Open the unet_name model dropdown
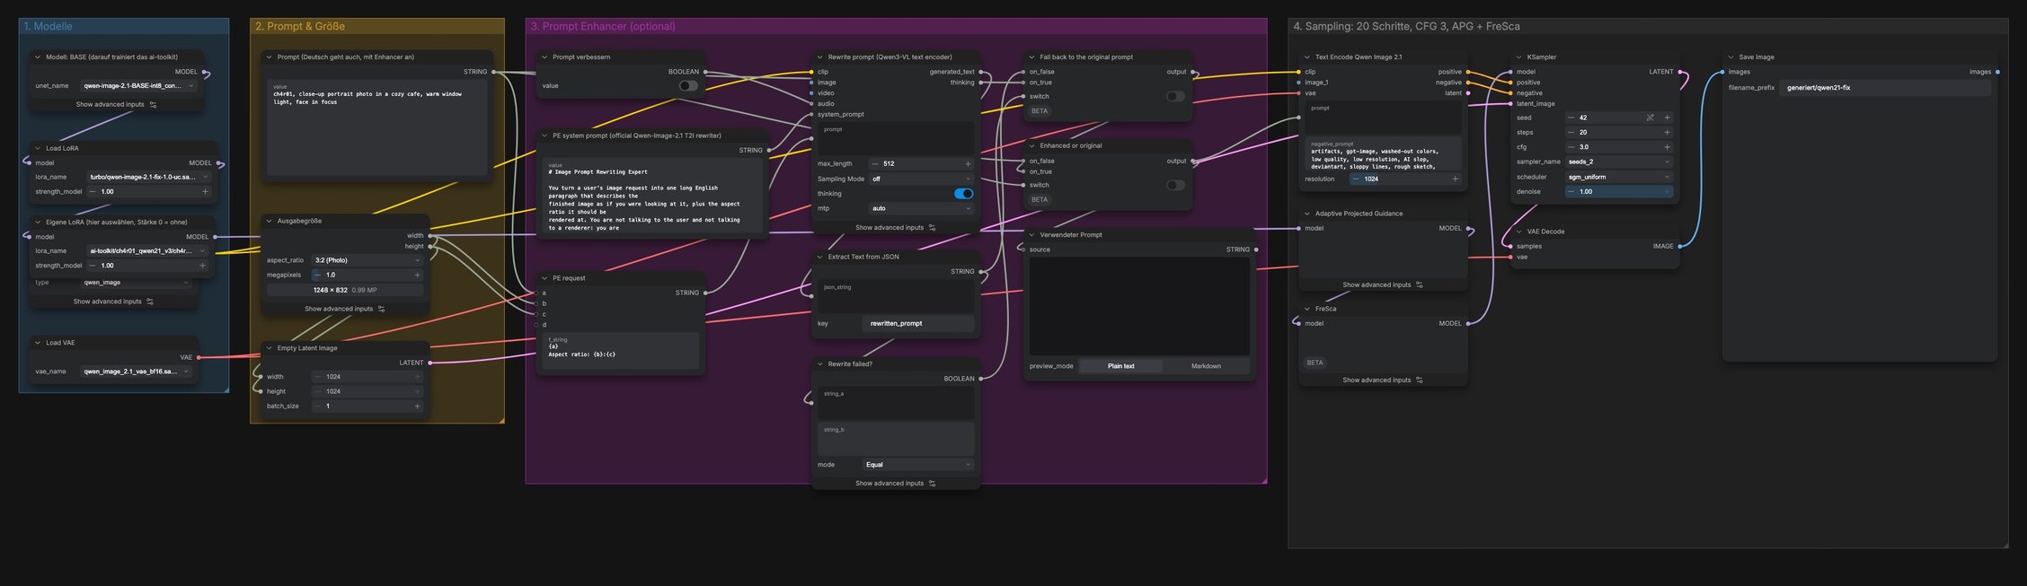Image resolution: width=2027 pixels, height=586 pixels. pyautogui.click(x=137, y=86)
